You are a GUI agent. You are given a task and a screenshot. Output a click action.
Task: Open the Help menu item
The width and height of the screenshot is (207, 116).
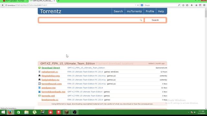161,11
